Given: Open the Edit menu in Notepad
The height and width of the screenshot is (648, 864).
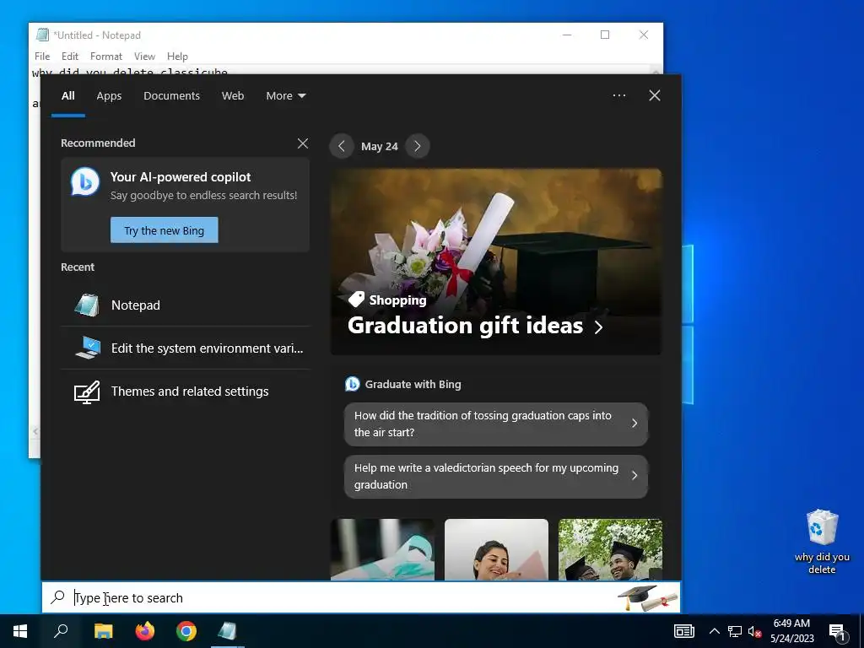Looking at the screenshot, I should [69, 57].
